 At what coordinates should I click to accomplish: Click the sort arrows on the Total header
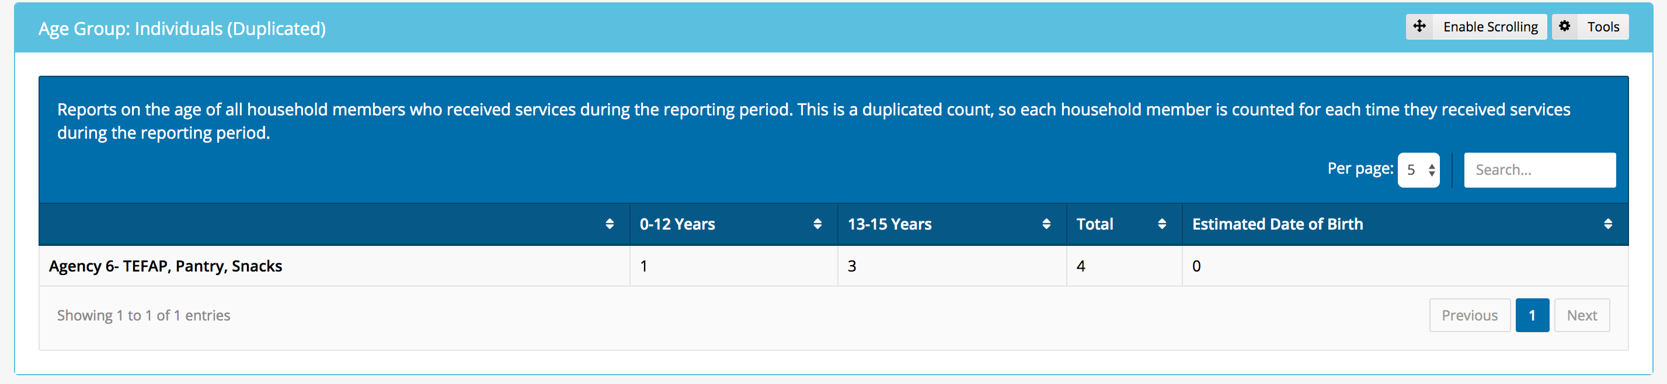[1163, 224]
